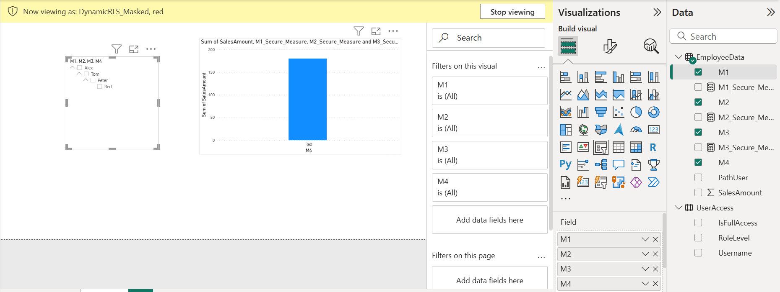Screen dimensions: 780x292
Task: Select the Map globe visual
Action: click(x=583, y=130)
